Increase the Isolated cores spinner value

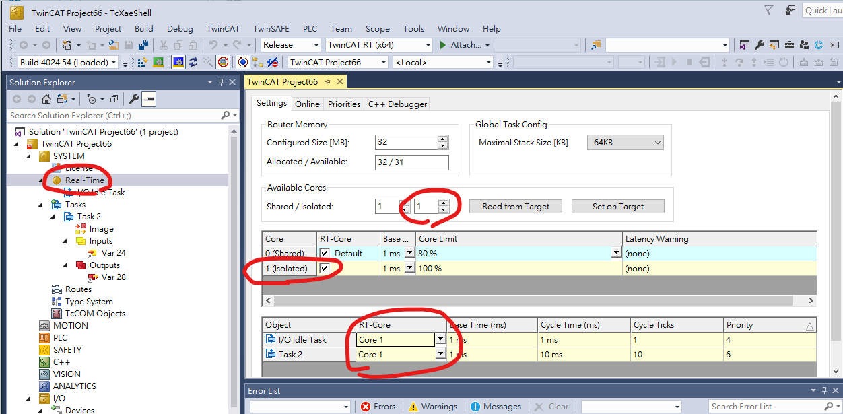click(x=443, y=203)
